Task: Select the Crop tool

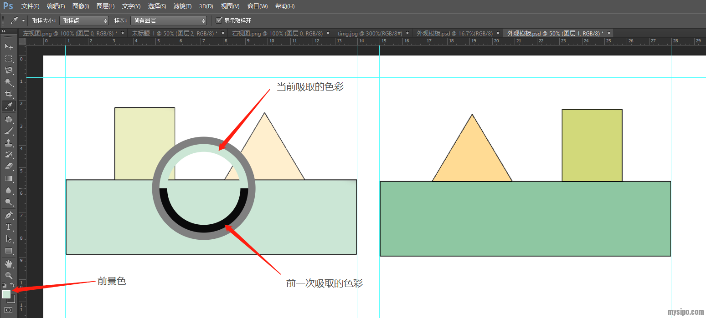Action: (8, 94)
